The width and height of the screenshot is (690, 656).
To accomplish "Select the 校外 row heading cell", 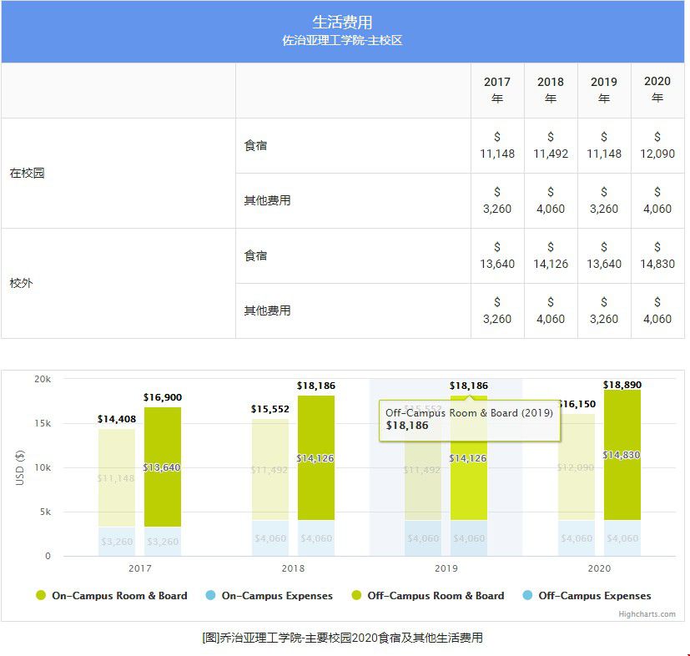I will click(x=118, y=284).
